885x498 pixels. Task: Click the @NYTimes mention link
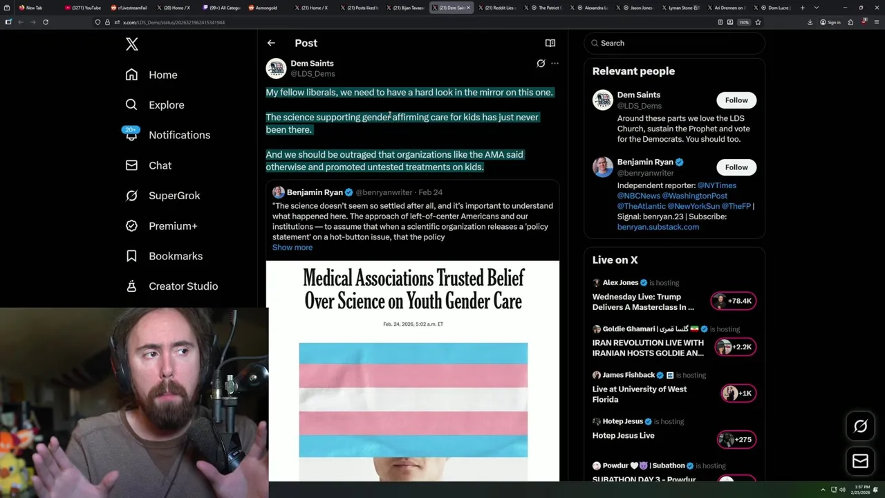tap(717, 185)
